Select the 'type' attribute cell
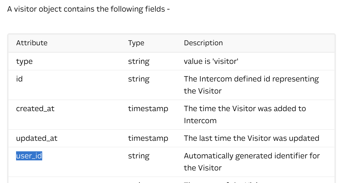 24,62
